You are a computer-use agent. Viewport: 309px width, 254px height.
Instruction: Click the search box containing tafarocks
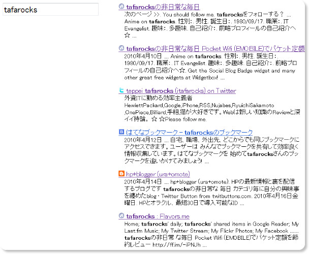point(50,10)
